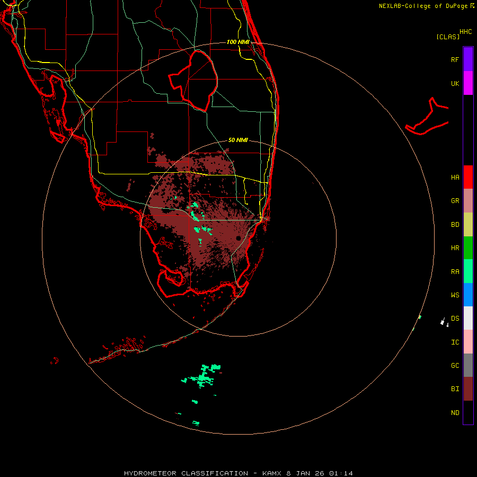Click the RF legend label

[455, 59]
